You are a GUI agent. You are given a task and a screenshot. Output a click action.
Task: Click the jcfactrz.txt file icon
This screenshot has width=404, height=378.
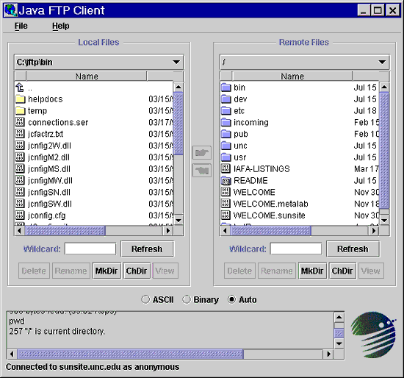coord(20,134)
